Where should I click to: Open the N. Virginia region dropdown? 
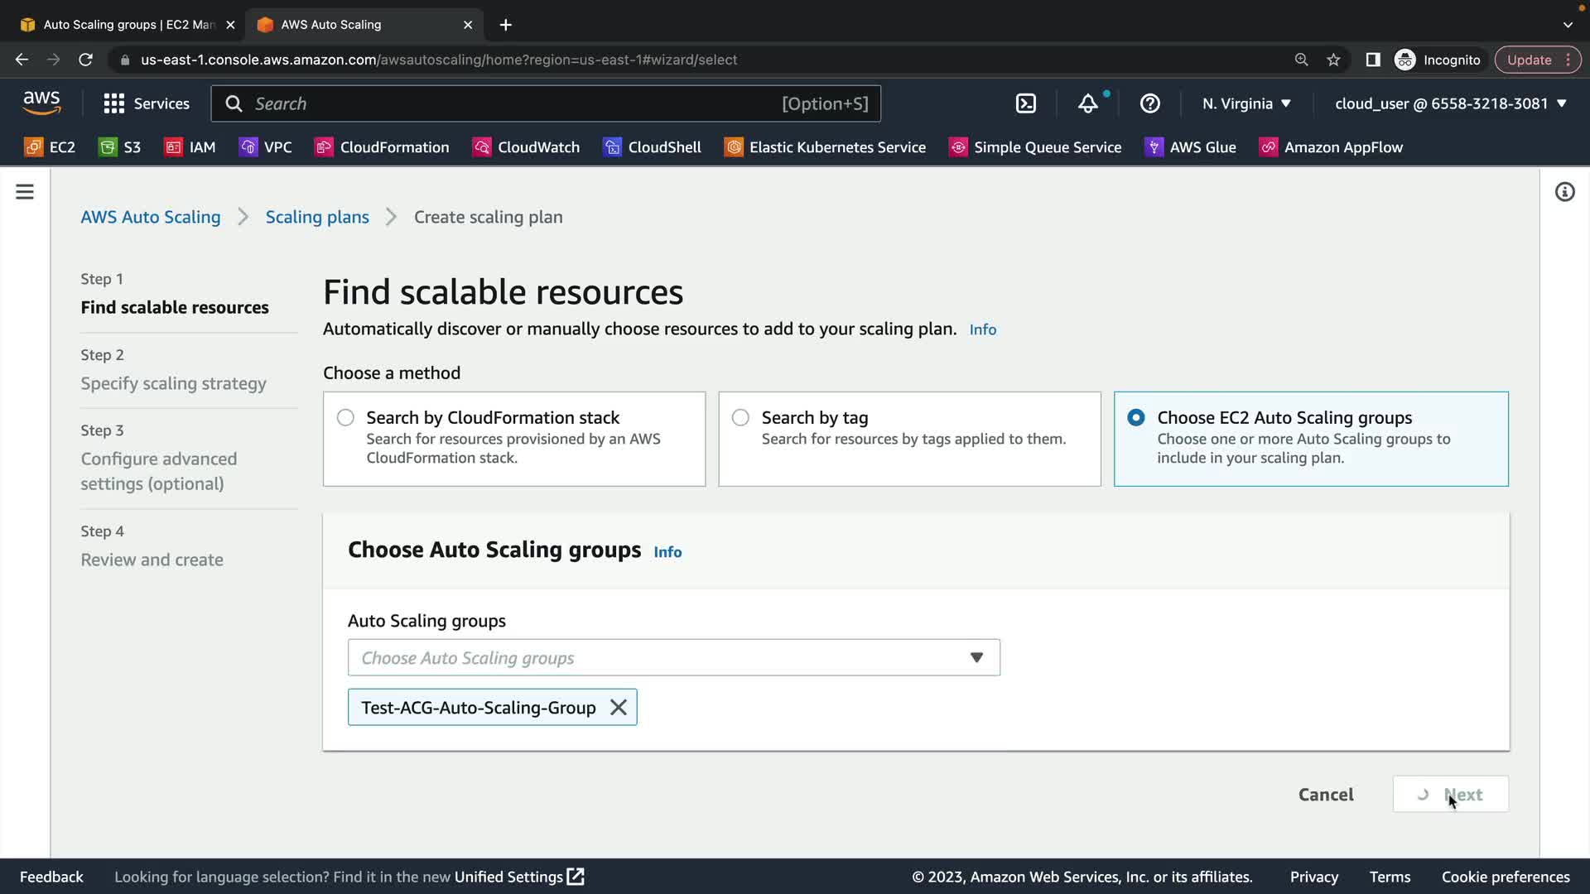tap(1246, 103)
